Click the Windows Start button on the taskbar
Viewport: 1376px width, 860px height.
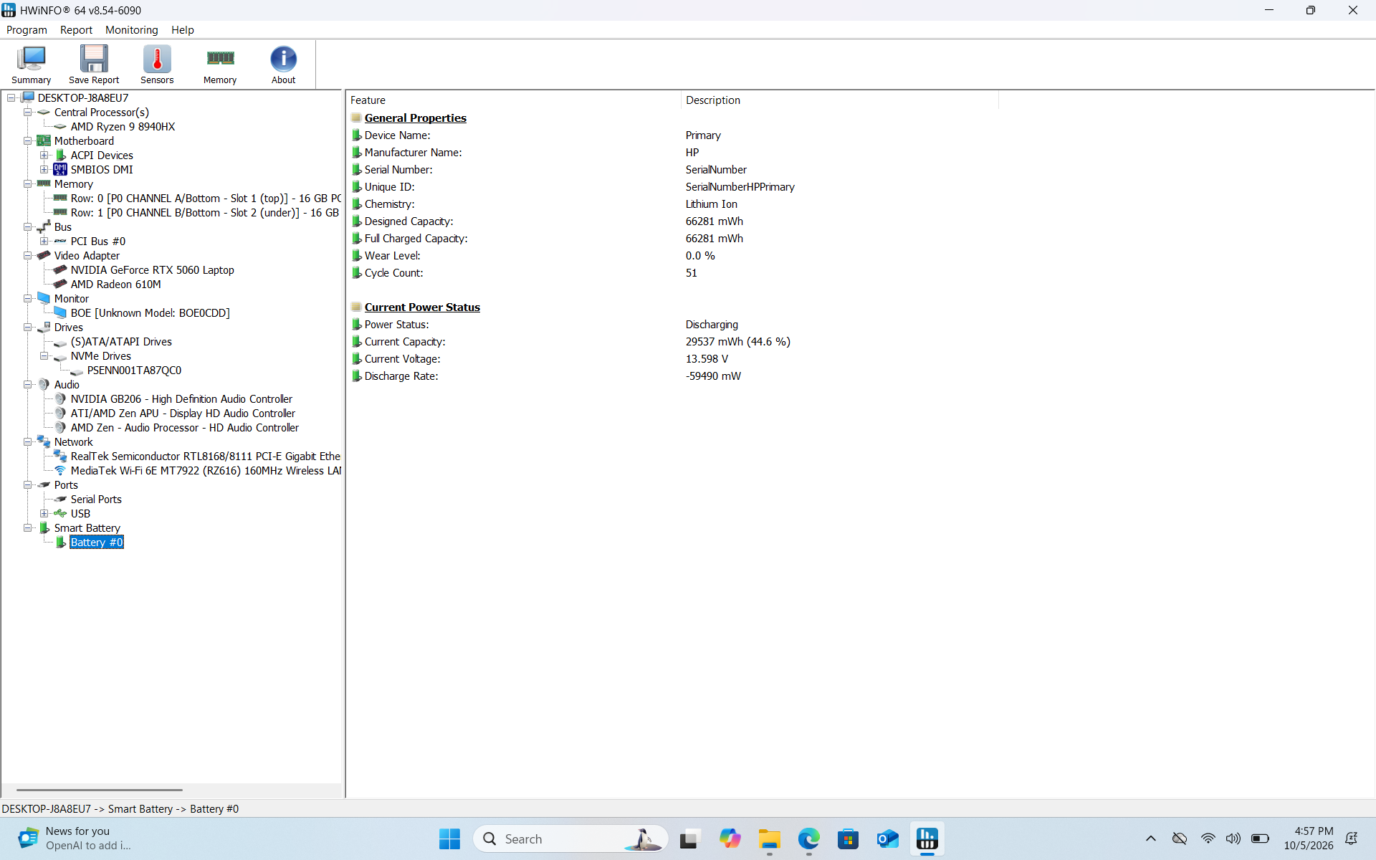[449, 838]
